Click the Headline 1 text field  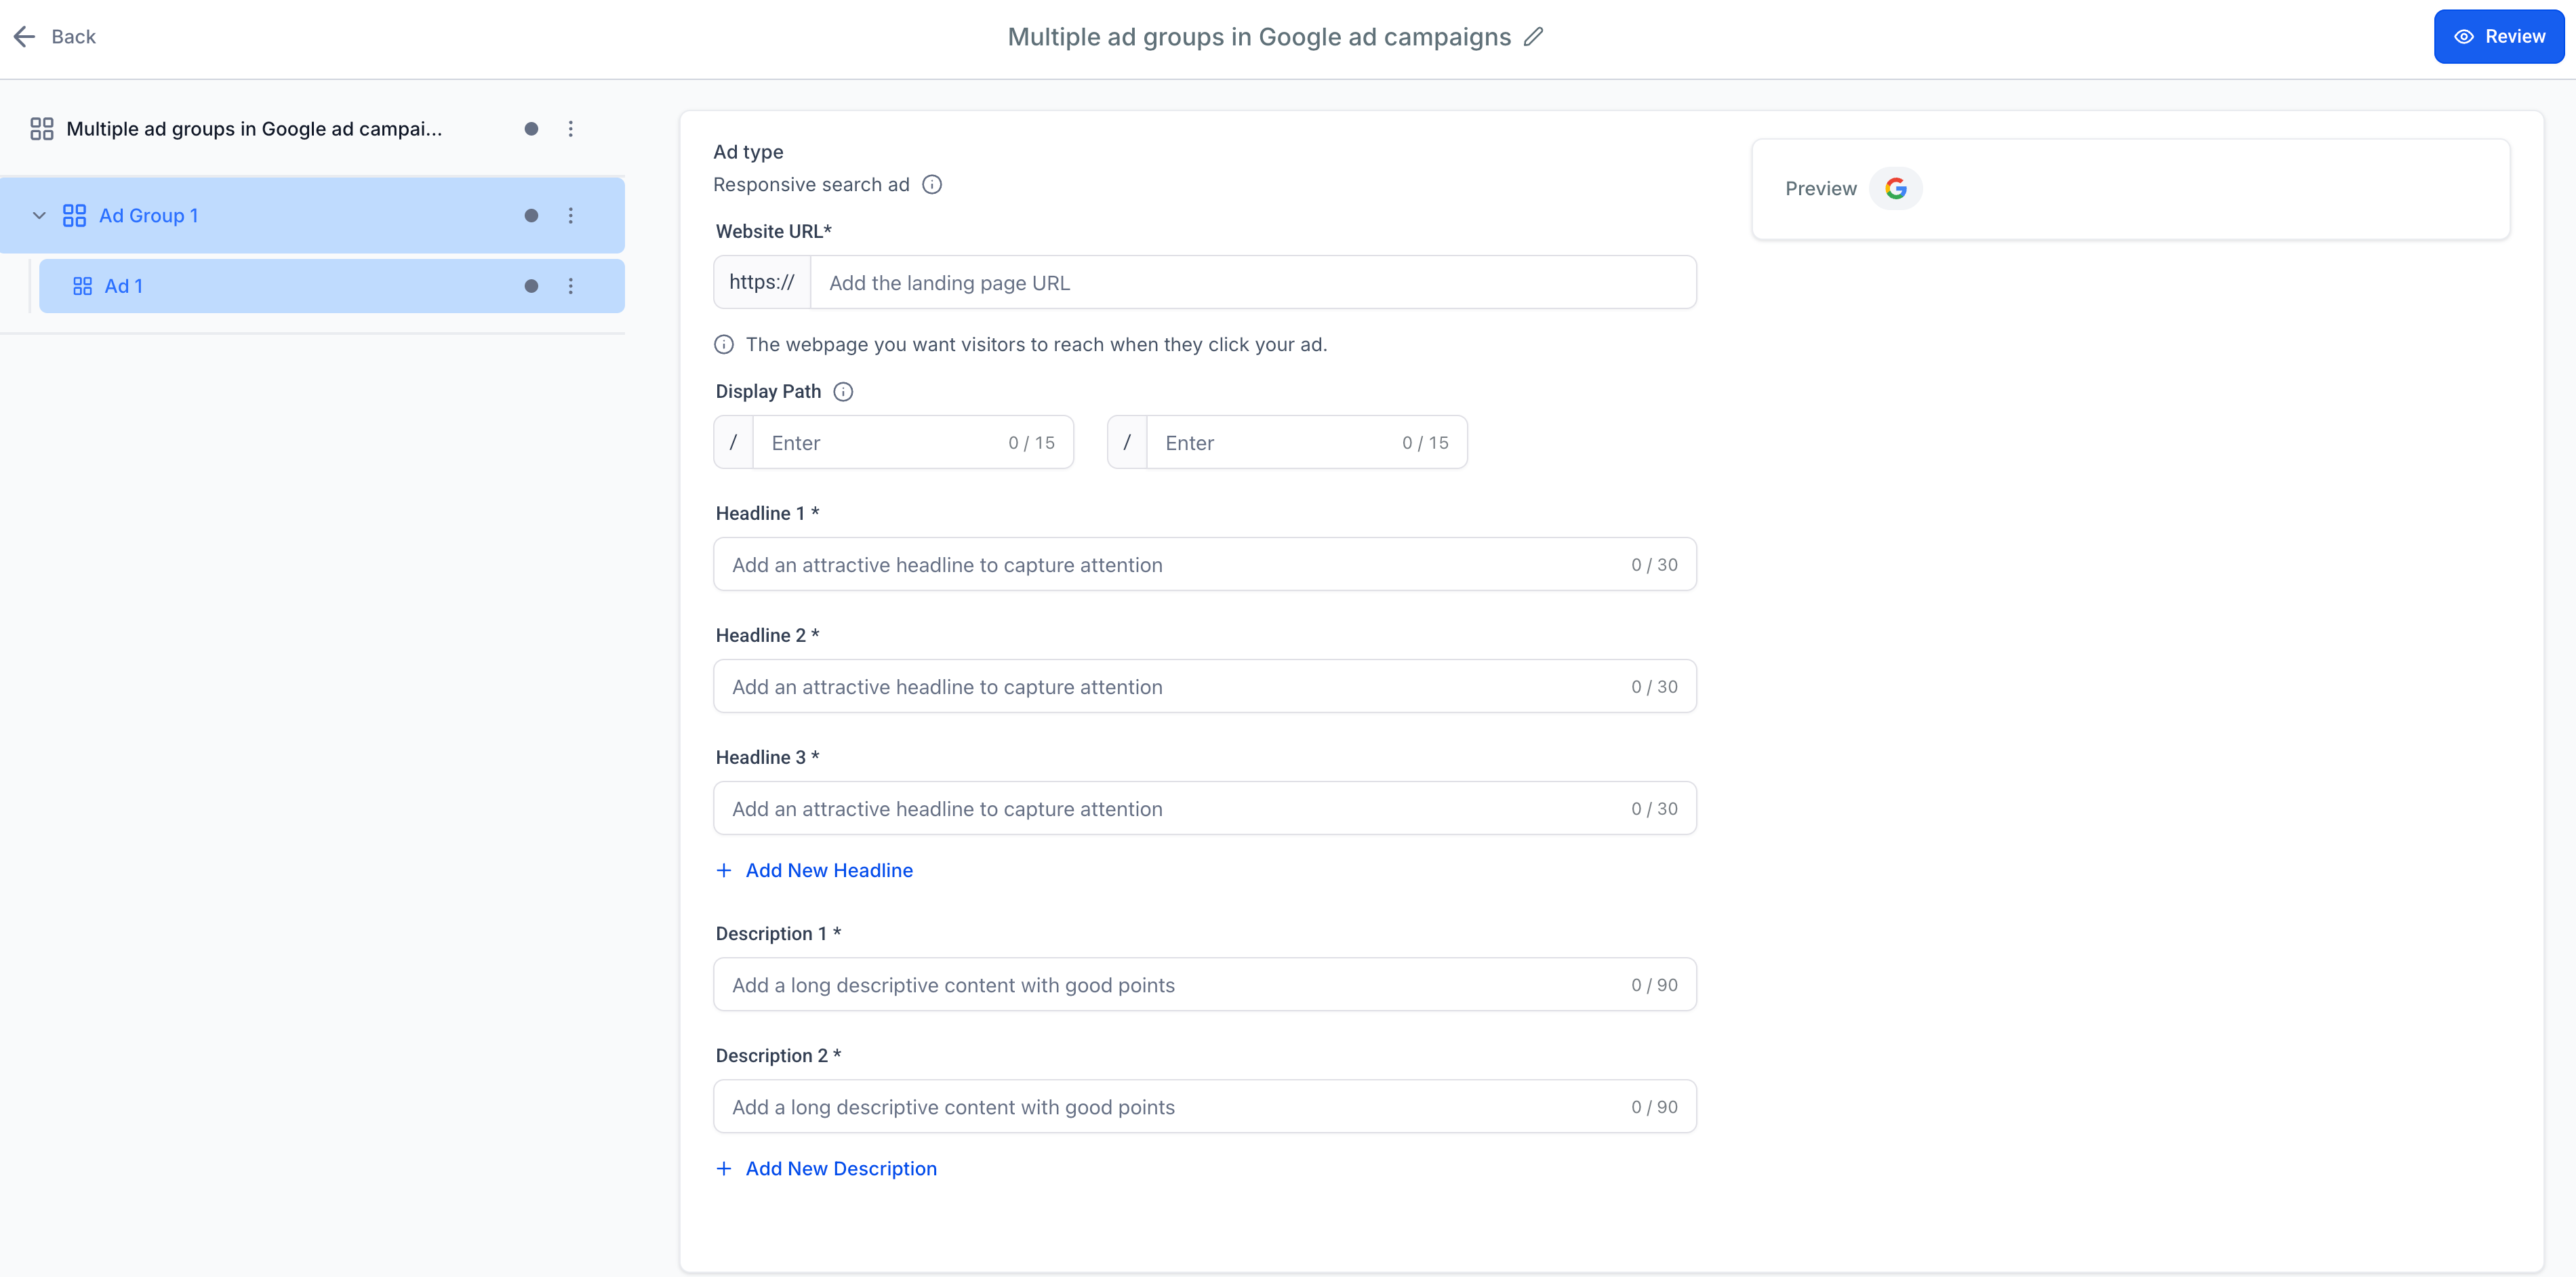click(x=1170, y=565)
